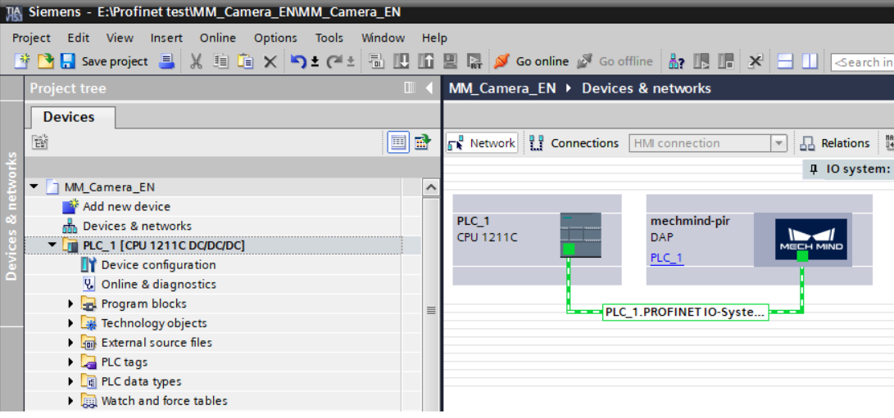Screen dimensions: 894x418
Task: Select Online & diagnostics in the tree
Action: (x=158, y=284)
